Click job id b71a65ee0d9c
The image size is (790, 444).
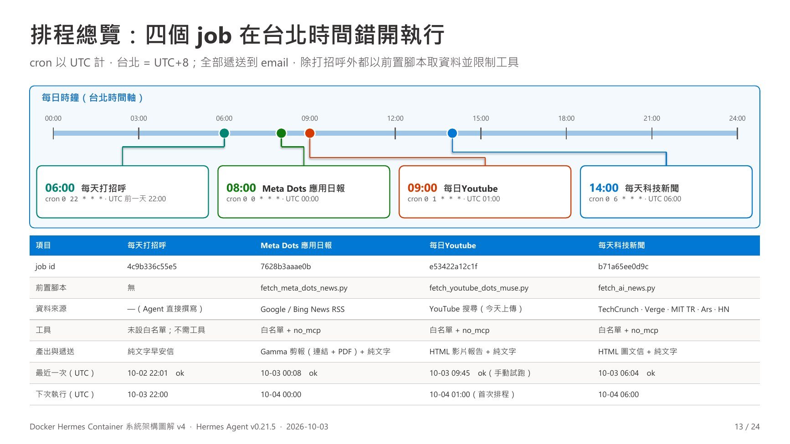click(x=623, y=266)
